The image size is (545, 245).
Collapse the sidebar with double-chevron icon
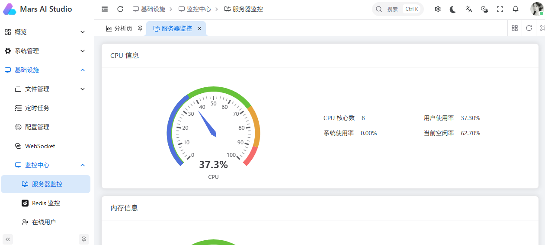8,239
